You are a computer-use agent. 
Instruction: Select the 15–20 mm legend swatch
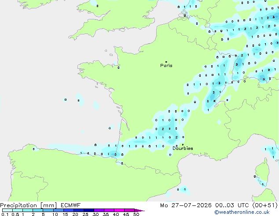point(68,210)
